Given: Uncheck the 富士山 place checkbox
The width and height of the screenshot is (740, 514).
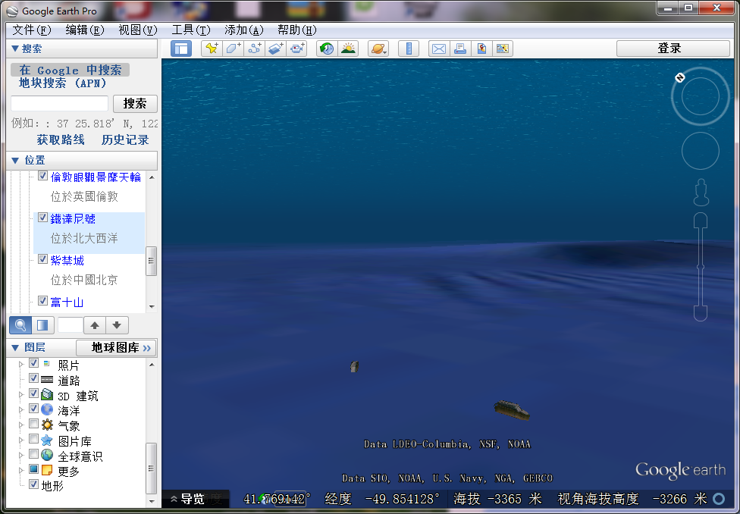Looking at the screenshot, I should 43,301.
